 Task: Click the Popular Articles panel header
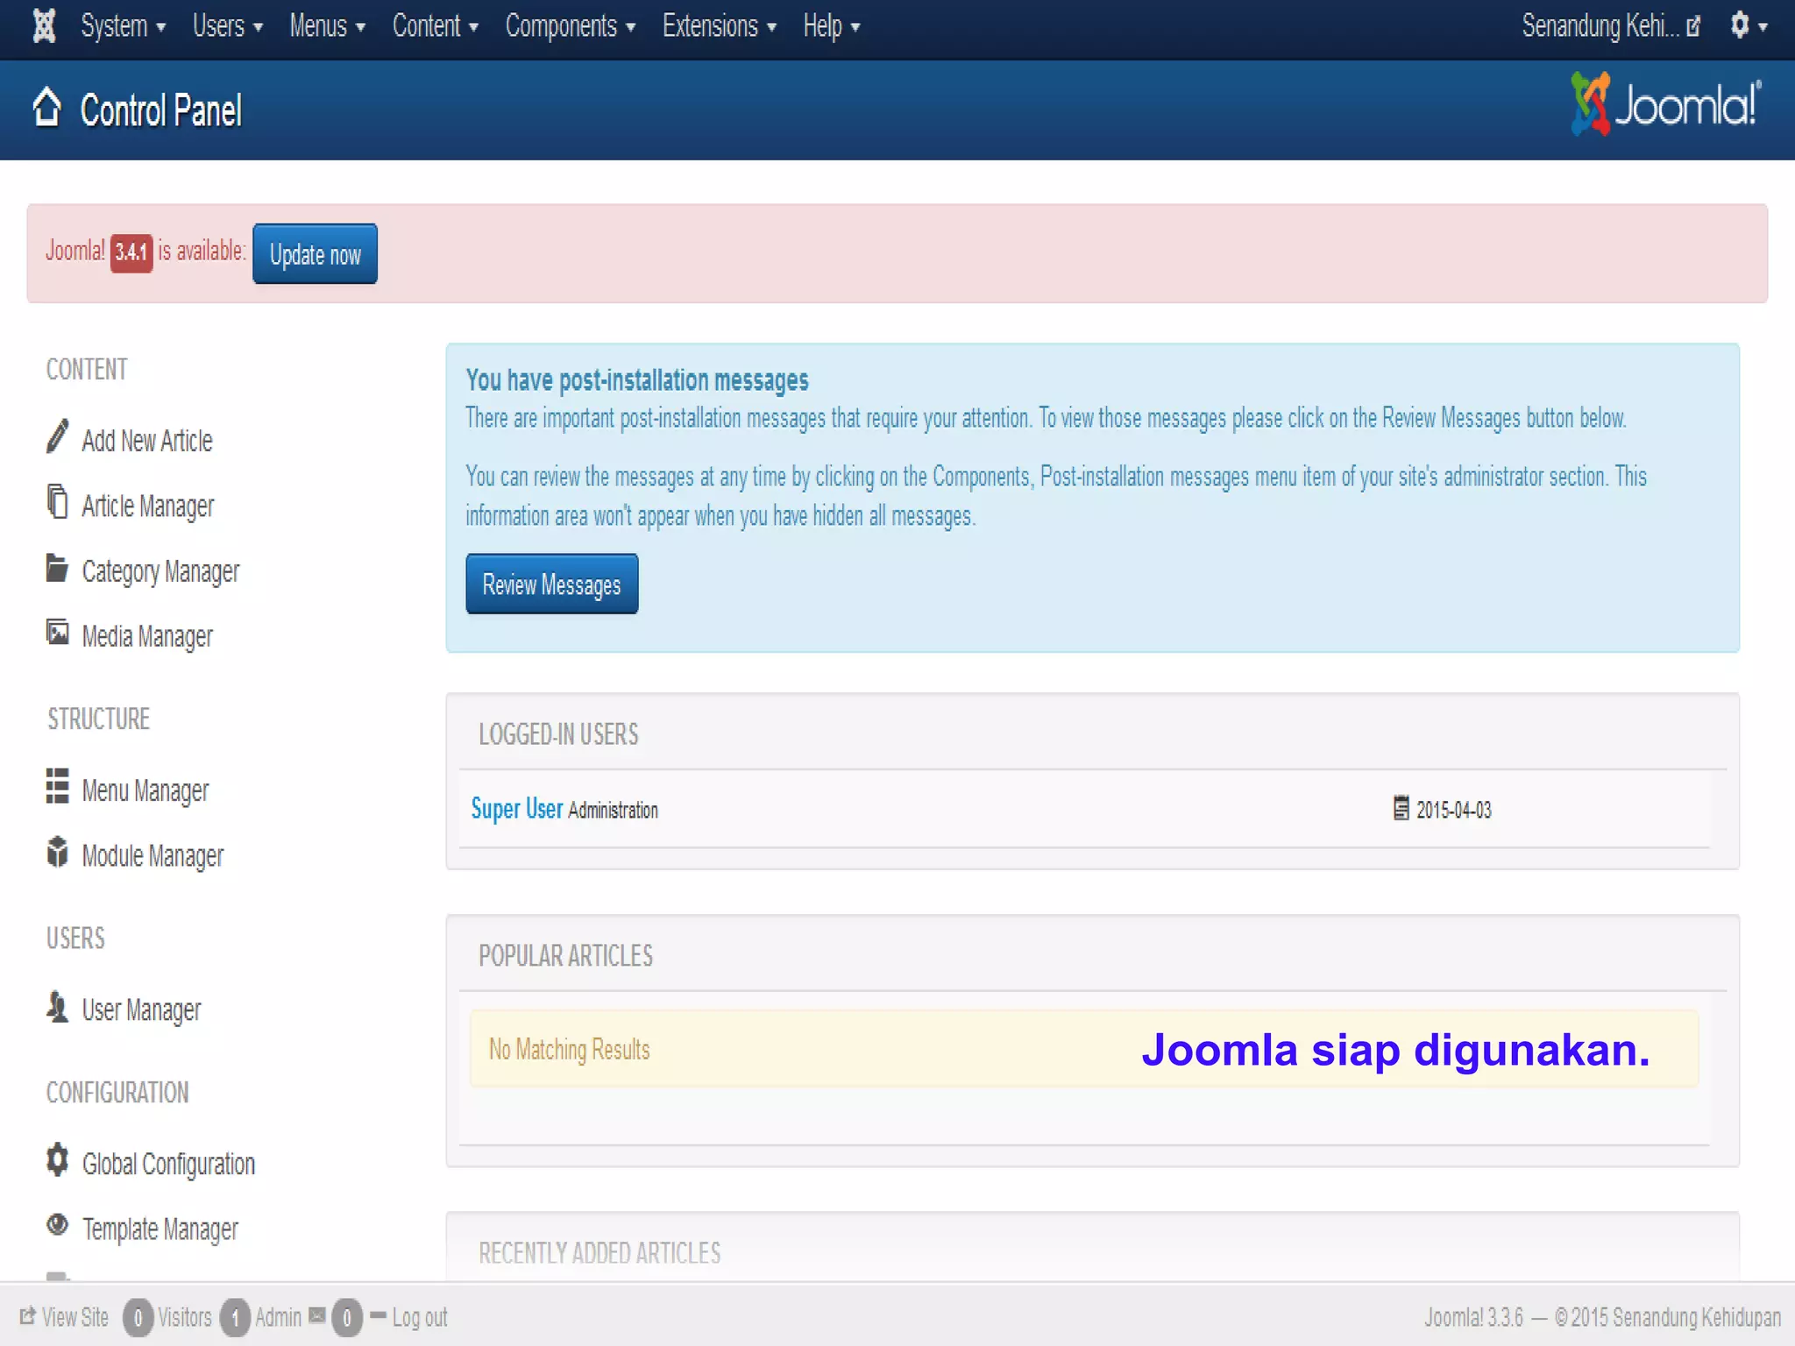tap(565, 955)
